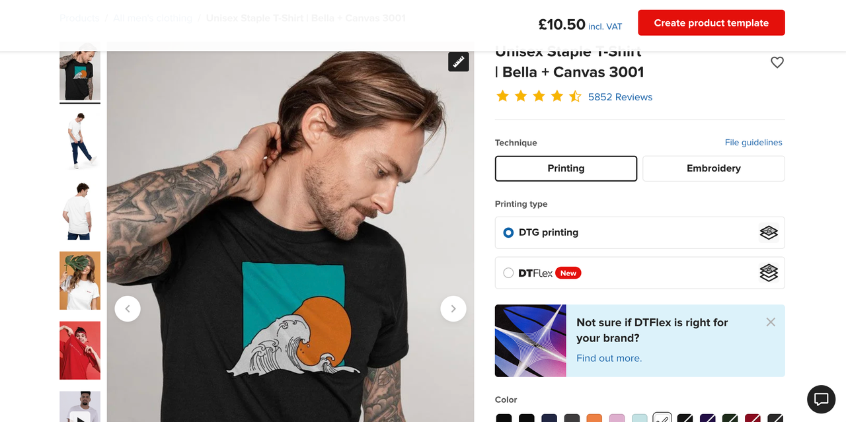This screenshot has height=422, width=846.
Task: Click the DTFlex layers icon
Action: [x=769, y=273]
